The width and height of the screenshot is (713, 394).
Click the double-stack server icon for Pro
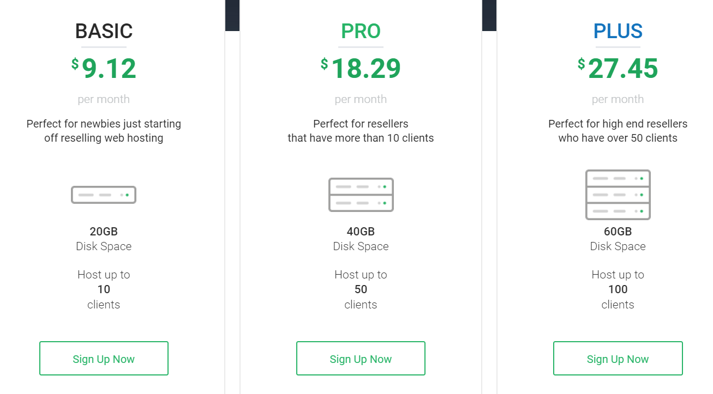click(361, 195)
